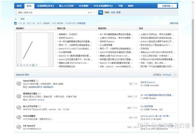The height and width of the screenshot is (134, 195).
Task: Click the speech bubble icon beside C#-OpenCV
Action: point(19,127)
